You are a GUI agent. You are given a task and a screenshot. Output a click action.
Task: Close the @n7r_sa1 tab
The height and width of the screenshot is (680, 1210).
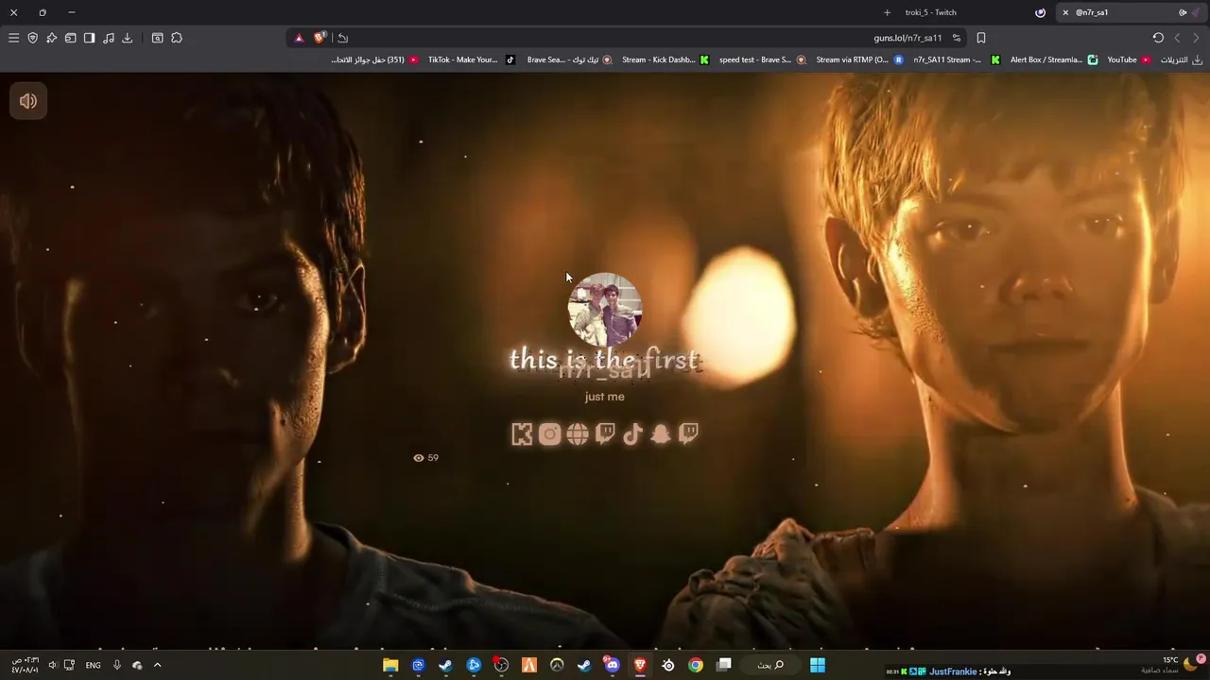coord(1065,12)
